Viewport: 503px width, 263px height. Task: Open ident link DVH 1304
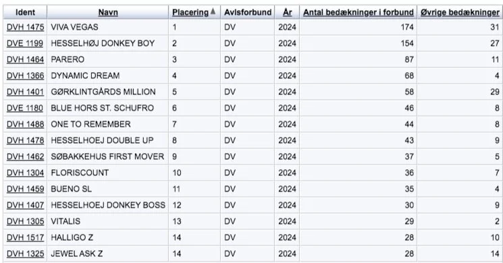point(26,173)
